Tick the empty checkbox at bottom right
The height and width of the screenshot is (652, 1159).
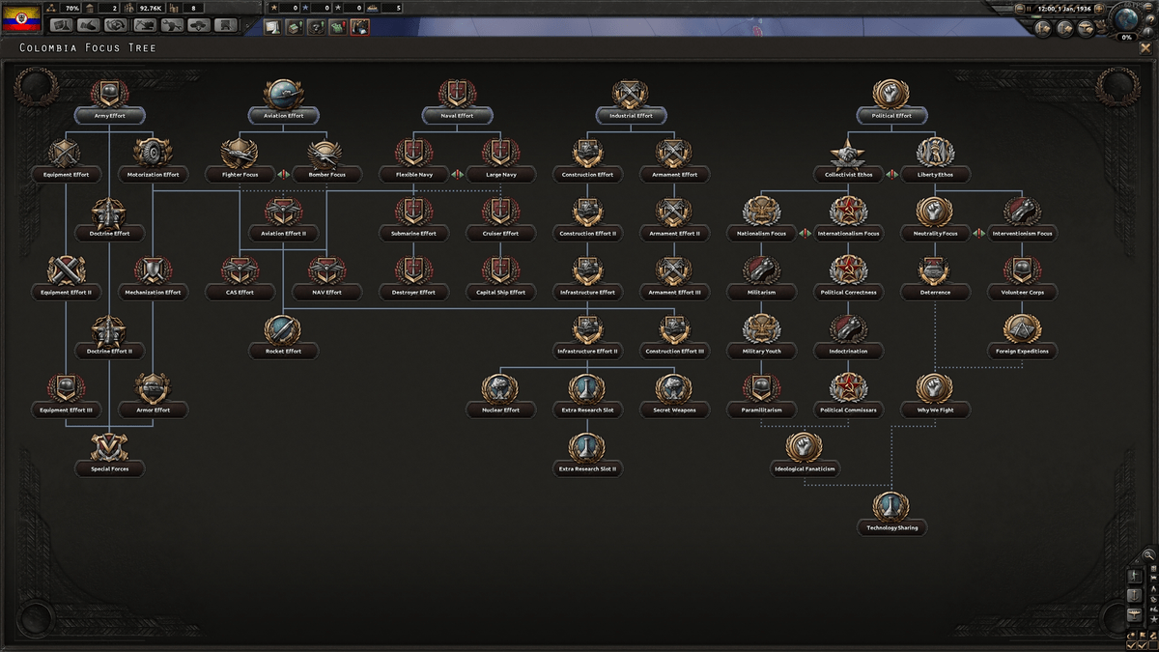[x=1152, y=644]
